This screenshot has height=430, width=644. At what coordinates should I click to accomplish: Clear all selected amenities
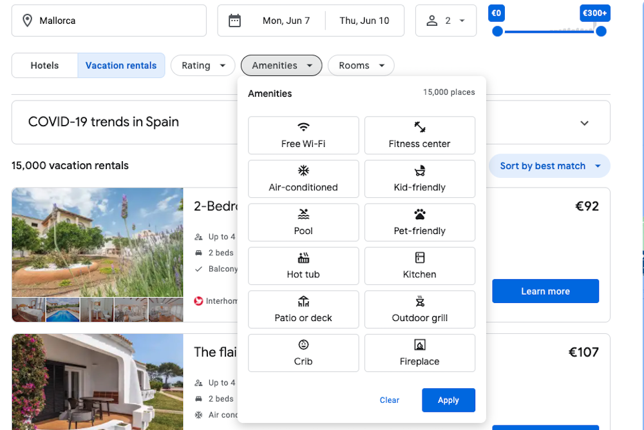pyautogui.click(x=390, y=400)
